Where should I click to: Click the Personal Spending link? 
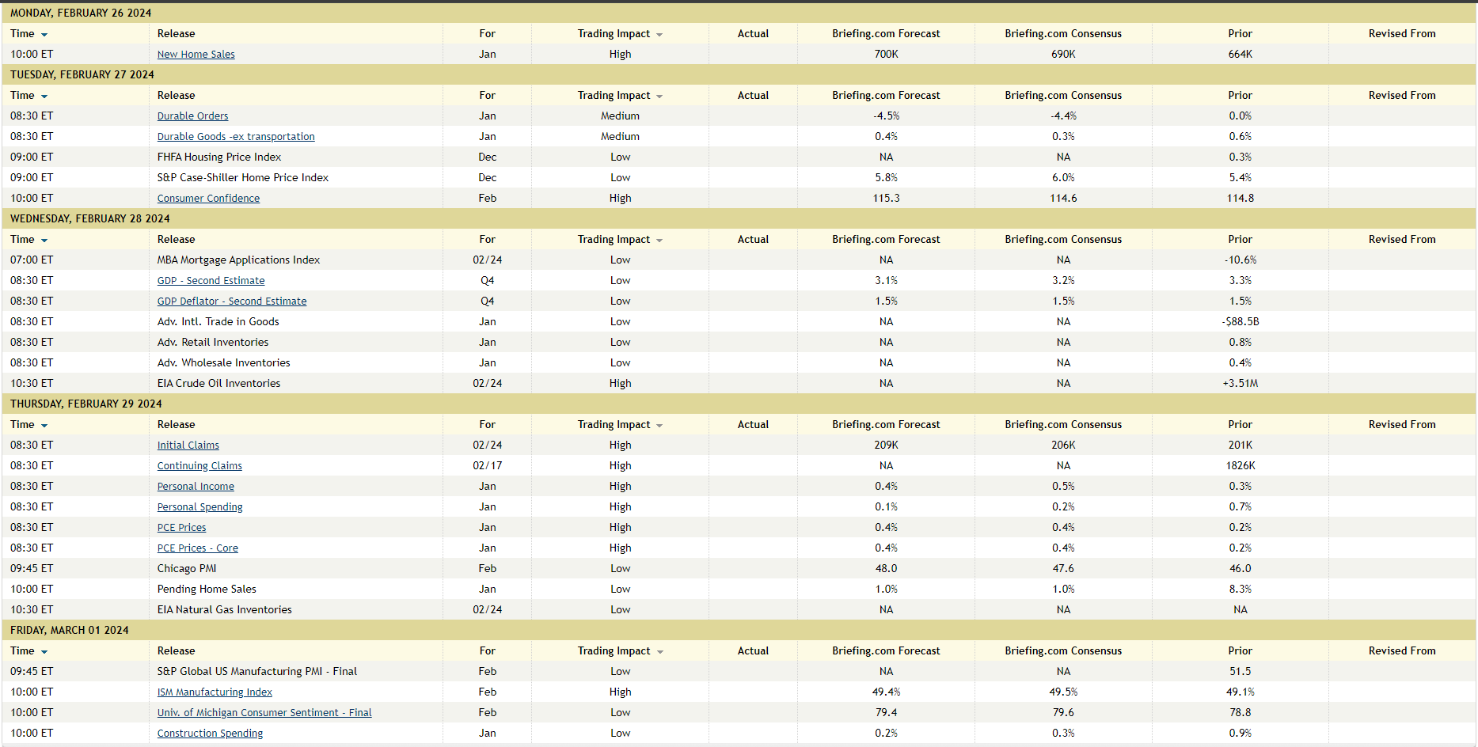[199, 507]
